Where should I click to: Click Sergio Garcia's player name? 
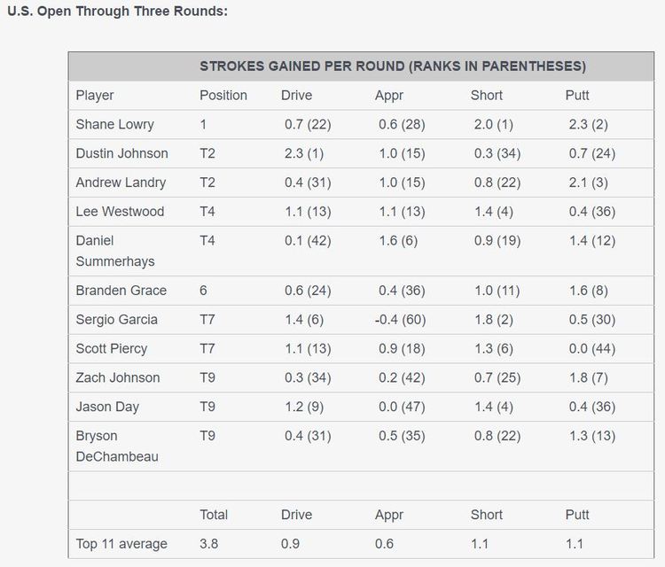[119, 319]
